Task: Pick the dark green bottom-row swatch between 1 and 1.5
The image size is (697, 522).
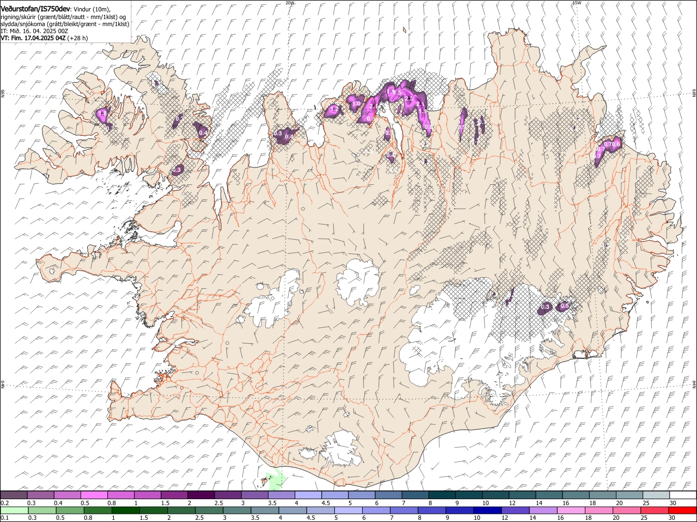Action: [126, 510]
